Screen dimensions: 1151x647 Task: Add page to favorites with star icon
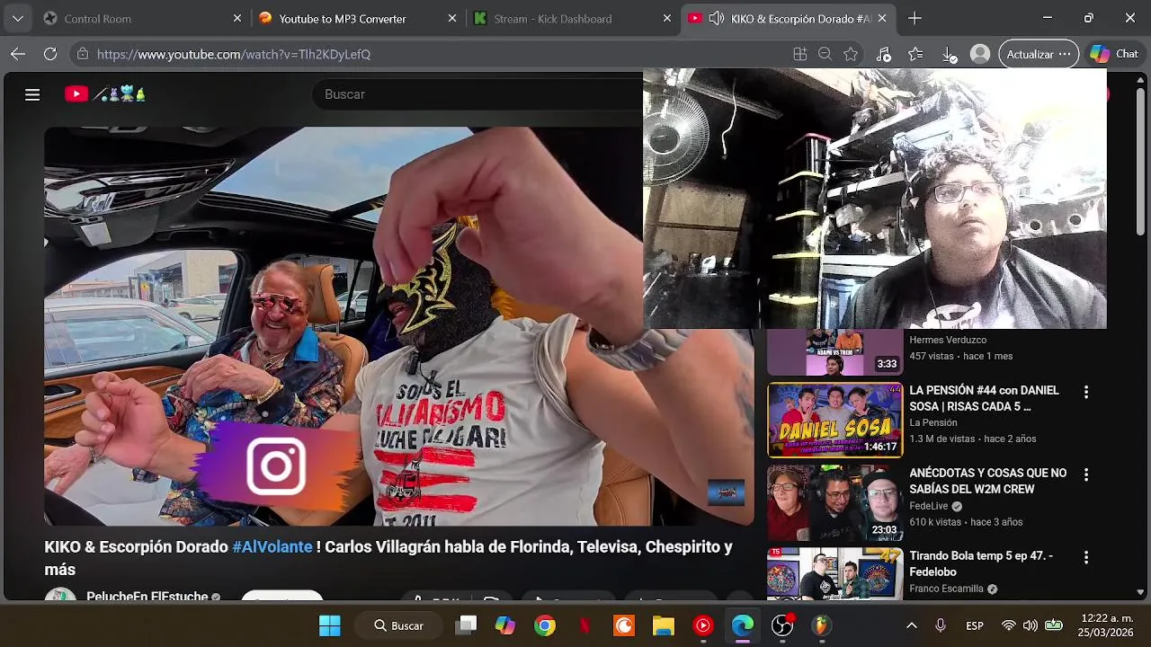pos(851,54)
